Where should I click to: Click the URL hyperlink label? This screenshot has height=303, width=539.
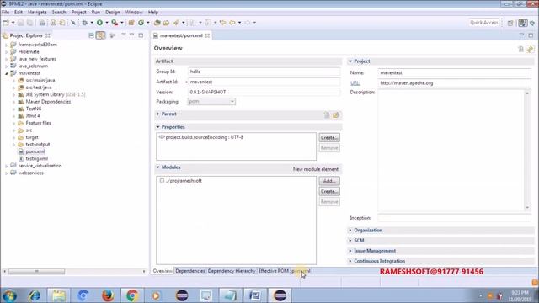click(x=355, y=83)
